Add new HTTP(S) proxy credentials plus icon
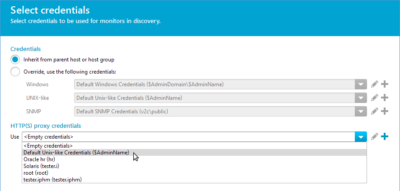Image resolution: width=400 pixels, height=191 pixels. tap(385, 137)
